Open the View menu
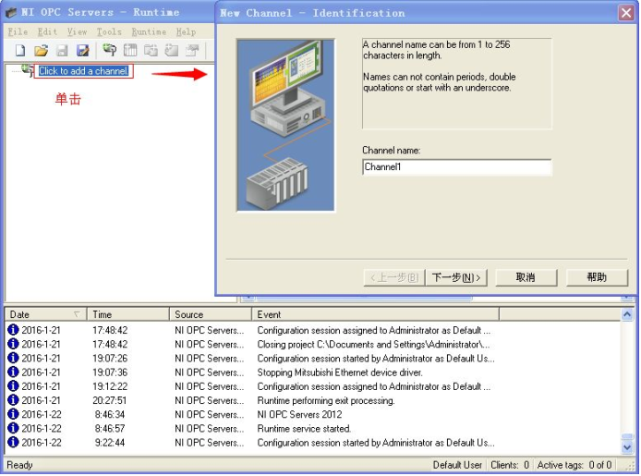Image resolution: width=641 pixels, height=476 pixels. click(x=77, y=31)
